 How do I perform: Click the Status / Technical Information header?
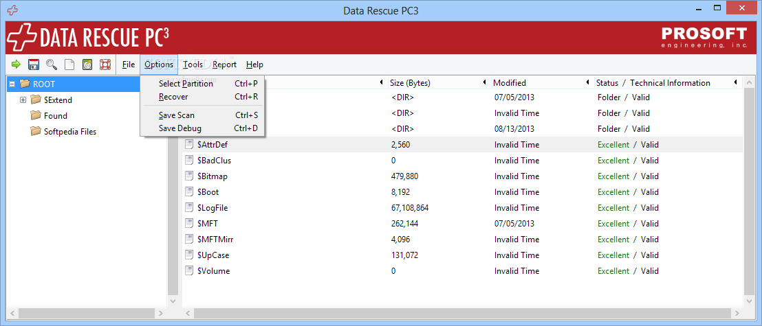[653, 82]
